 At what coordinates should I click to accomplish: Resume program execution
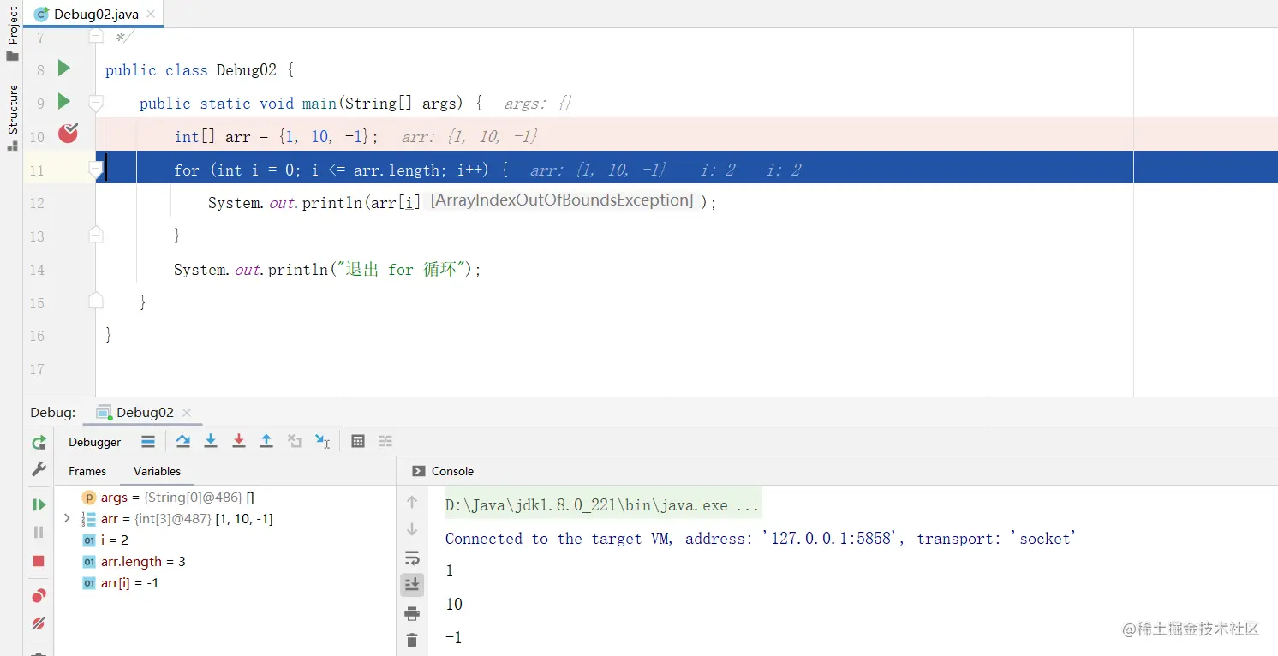(x=39, y=505)
